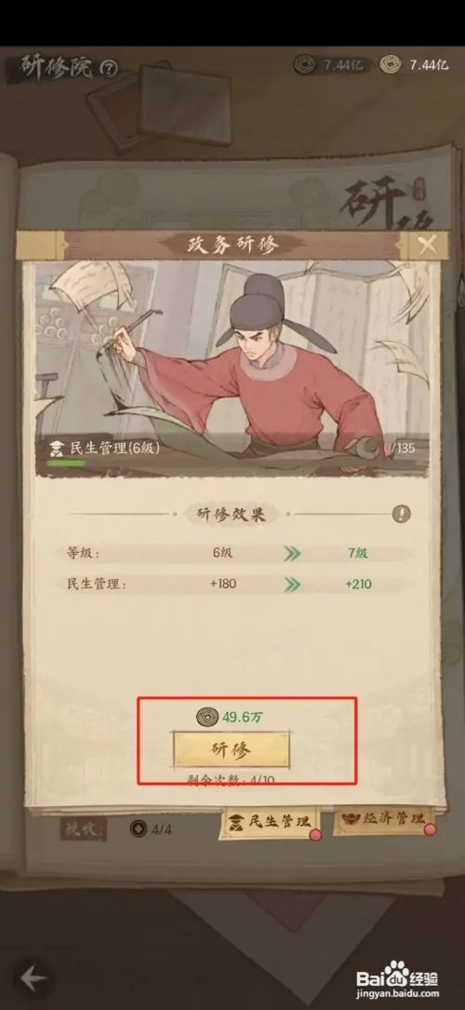Click the 税收 label at bottom

[x=84, y=829]
